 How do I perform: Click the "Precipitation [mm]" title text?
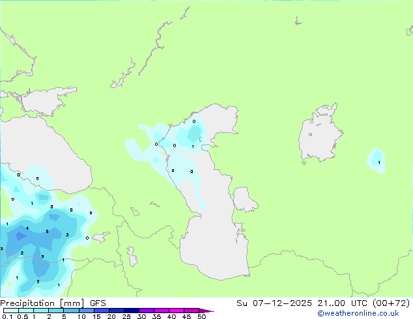tap(42, 303)
